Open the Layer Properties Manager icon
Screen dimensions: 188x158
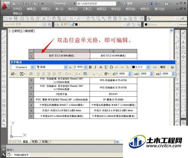(x=57, y=24)
